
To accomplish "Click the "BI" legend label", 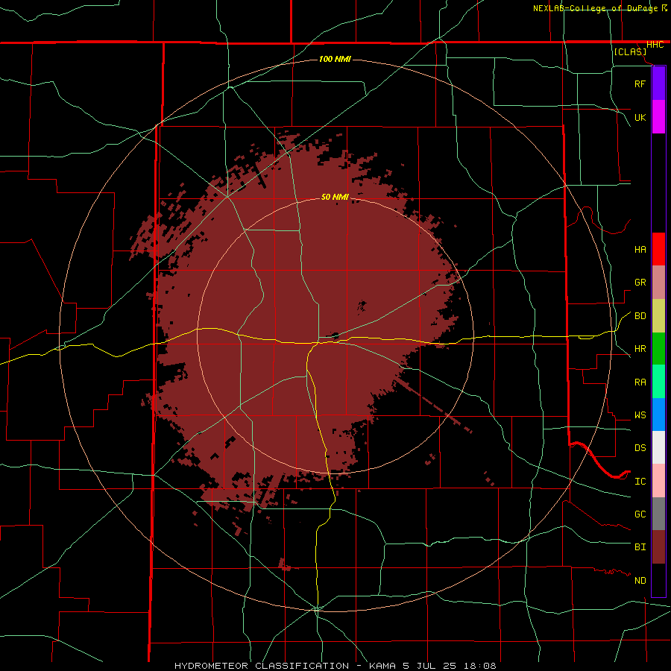I will (x=640, y=547).
